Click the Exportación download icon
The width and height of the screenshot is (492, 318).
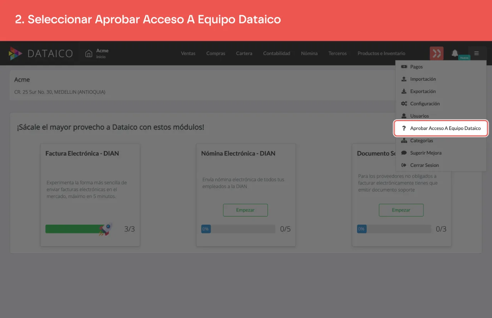click(404, 91)
